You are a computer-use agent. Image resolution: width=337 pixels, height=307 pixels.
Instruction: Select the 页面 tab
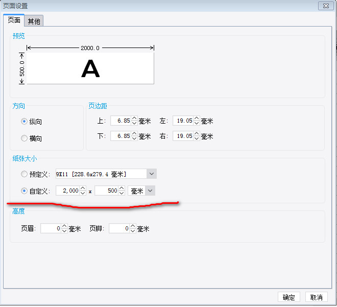point(14,20)
